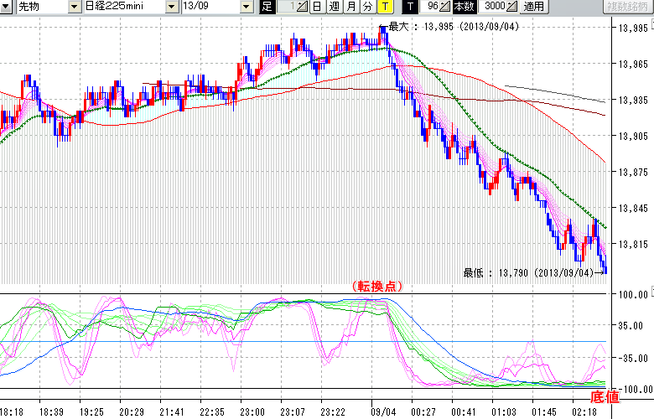Viewport: 654px width, 419px height.
Task: Adjust the tick value 96 spinner
Action: [436, 7]
